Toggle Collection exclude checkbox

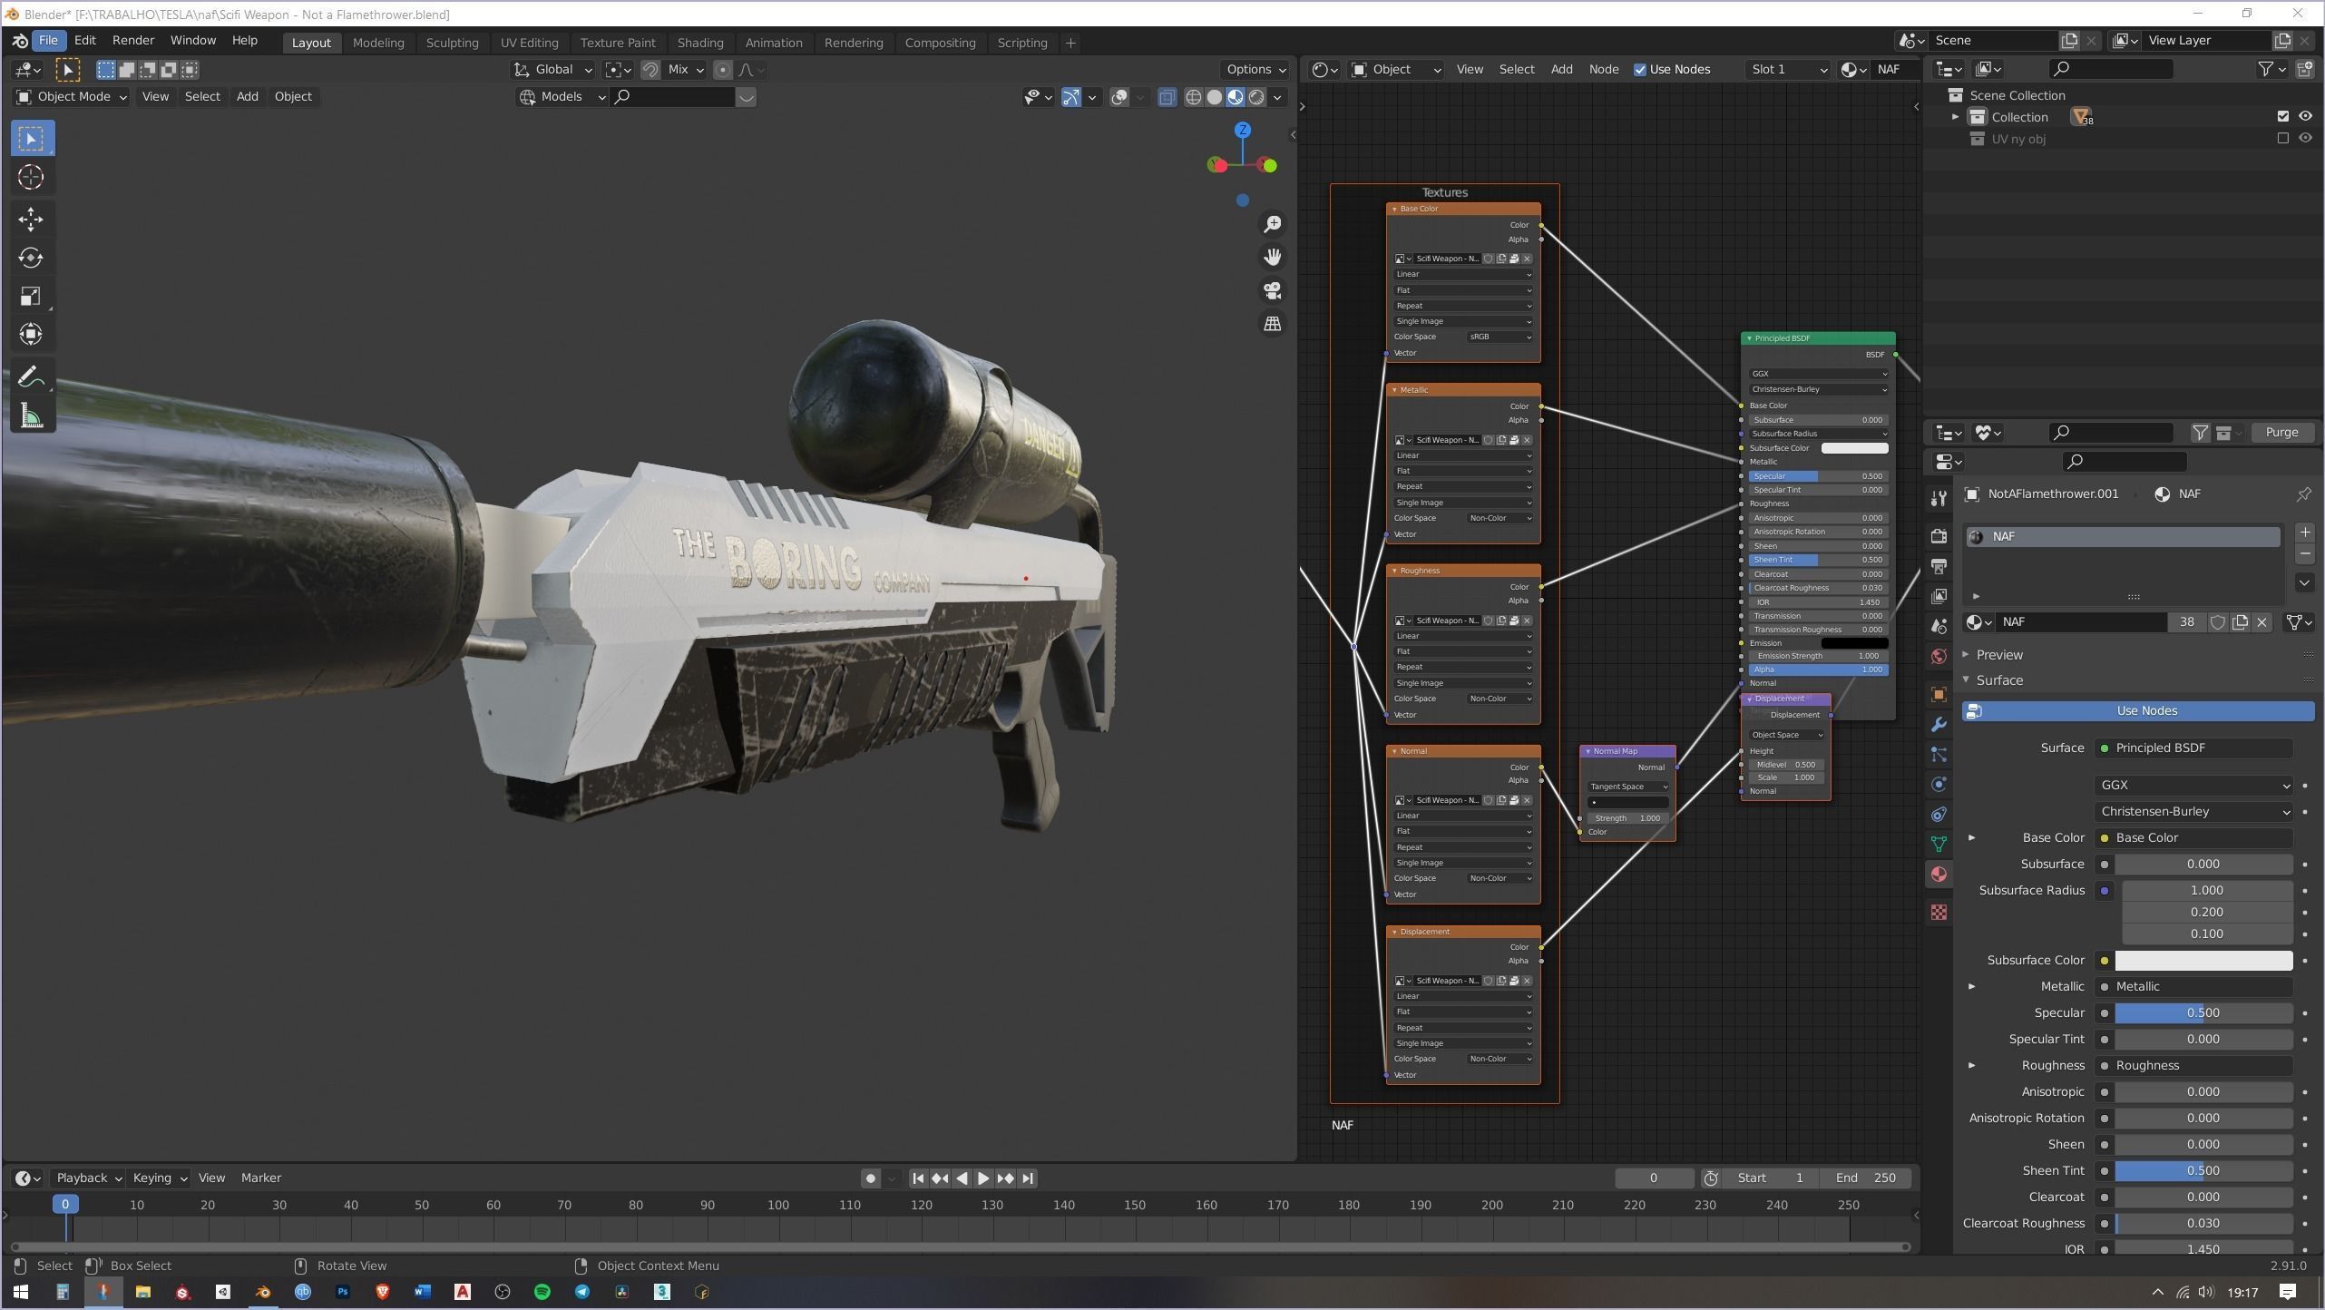2282,116
